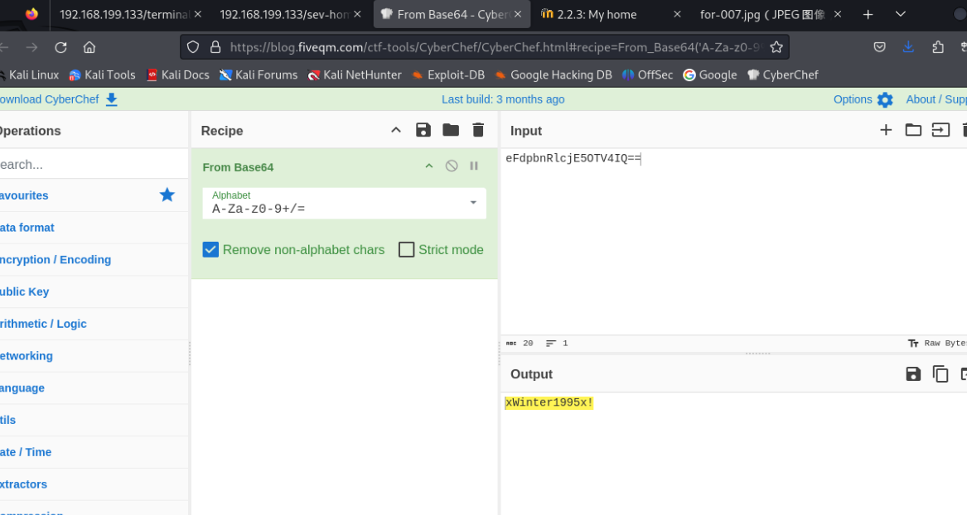The image size is (967, 515).
Task: Open a folder as input
Action: [913, 130]
